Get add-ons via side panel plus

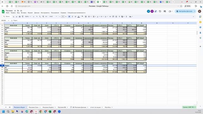click(200, 47)
